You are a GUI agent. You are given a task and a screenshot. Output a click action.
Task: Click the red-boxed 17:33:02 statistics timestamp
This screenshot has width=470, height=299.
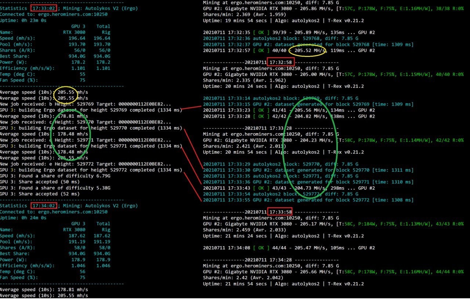[44, 8]
